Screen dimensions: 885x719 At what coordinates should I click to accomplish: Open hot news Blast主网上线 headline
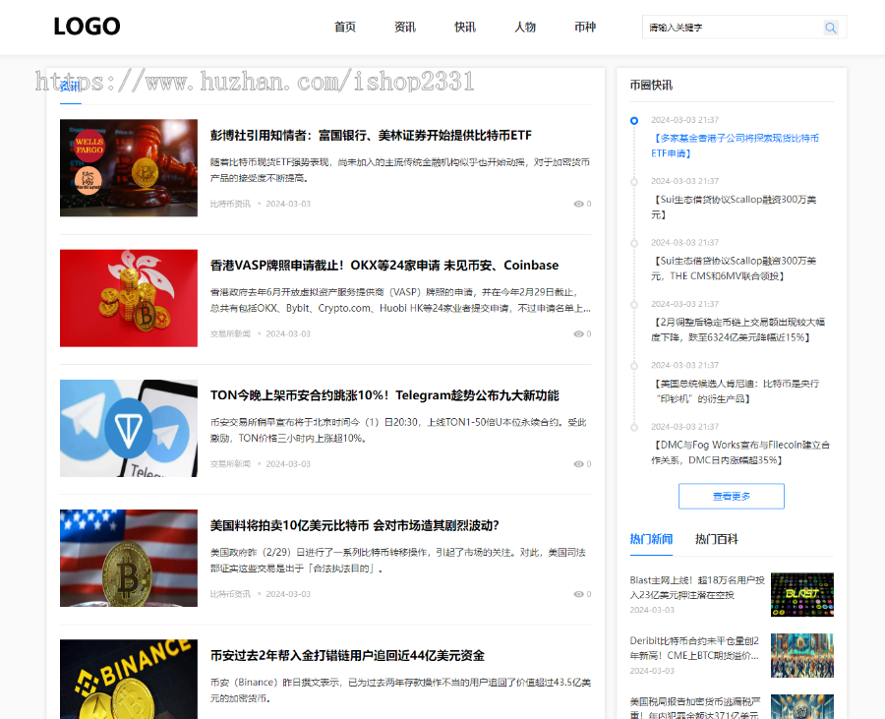tap(697, 587)
